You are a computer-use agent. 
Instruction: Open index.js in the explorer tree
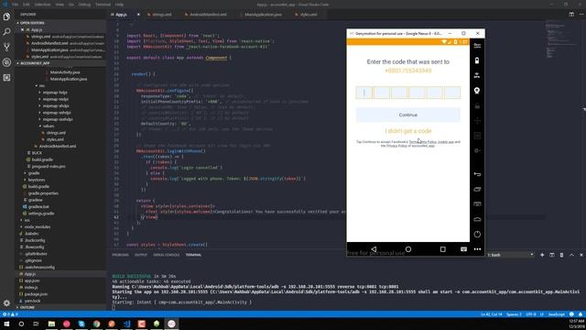(x=31, y=287)
